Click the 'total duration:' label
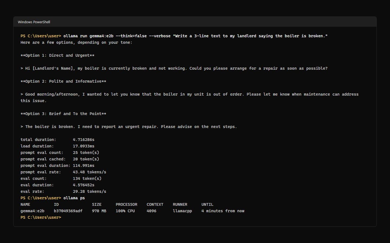This screenshot has width=390, height=243. point(38,140)
